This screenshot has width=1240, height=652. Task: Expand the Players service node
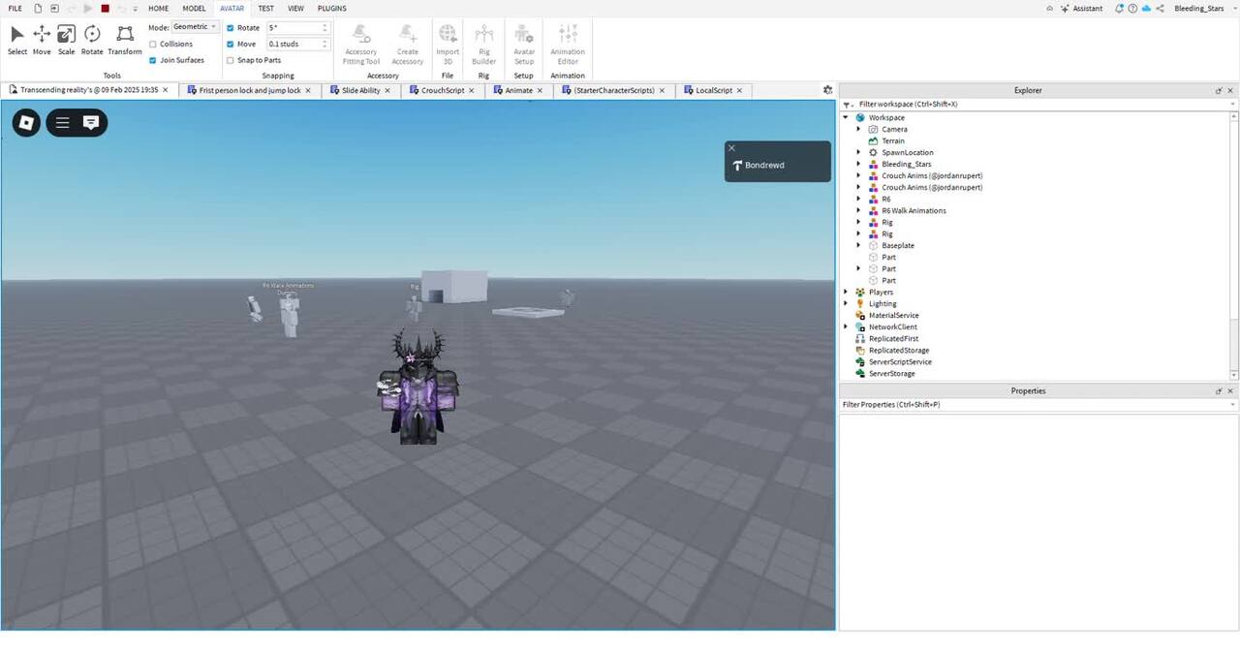click(846, 292)
